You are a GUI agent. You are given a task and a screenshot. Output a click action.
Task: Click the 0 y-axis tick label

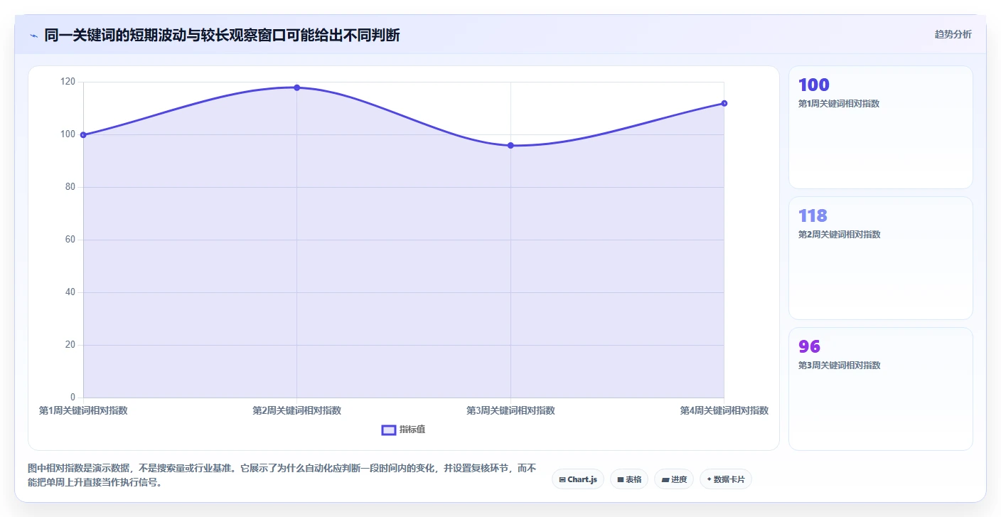coord(73,398)
